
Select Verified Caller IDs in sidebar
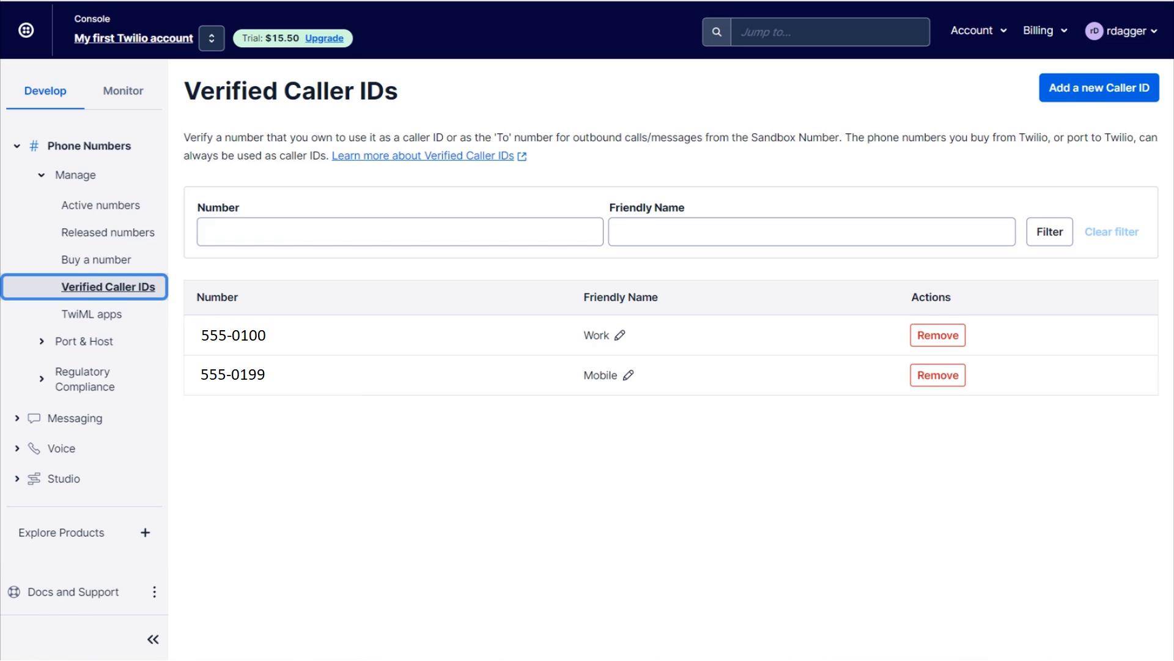coord(84,287)
